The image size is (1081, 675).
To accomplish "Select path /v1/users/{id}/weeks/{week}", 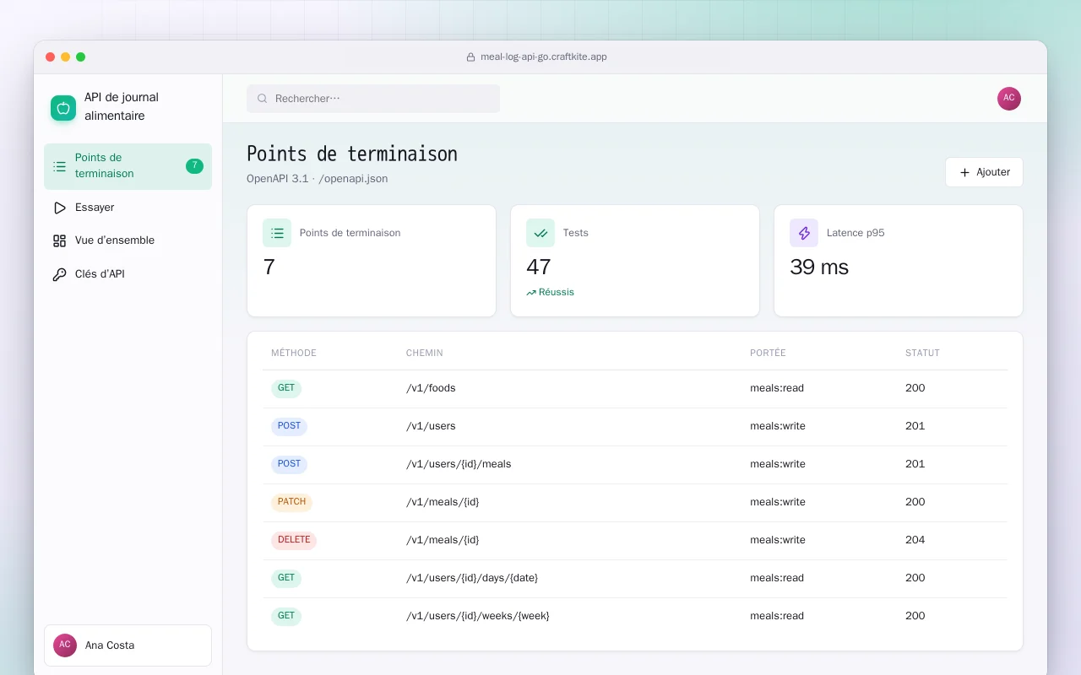I will (478, 617).
